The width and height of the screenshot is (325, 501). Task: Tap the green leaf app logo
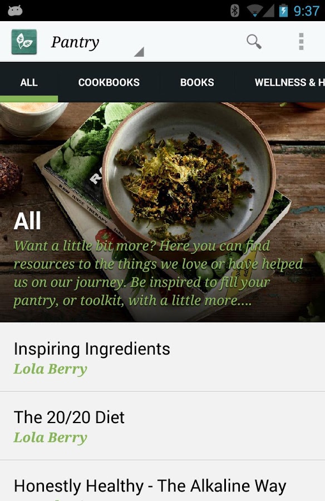(x=24, y=42)
